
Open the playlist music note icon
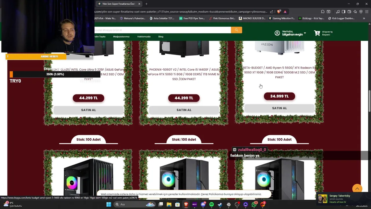pyautogui.click(x=338, y=12)
